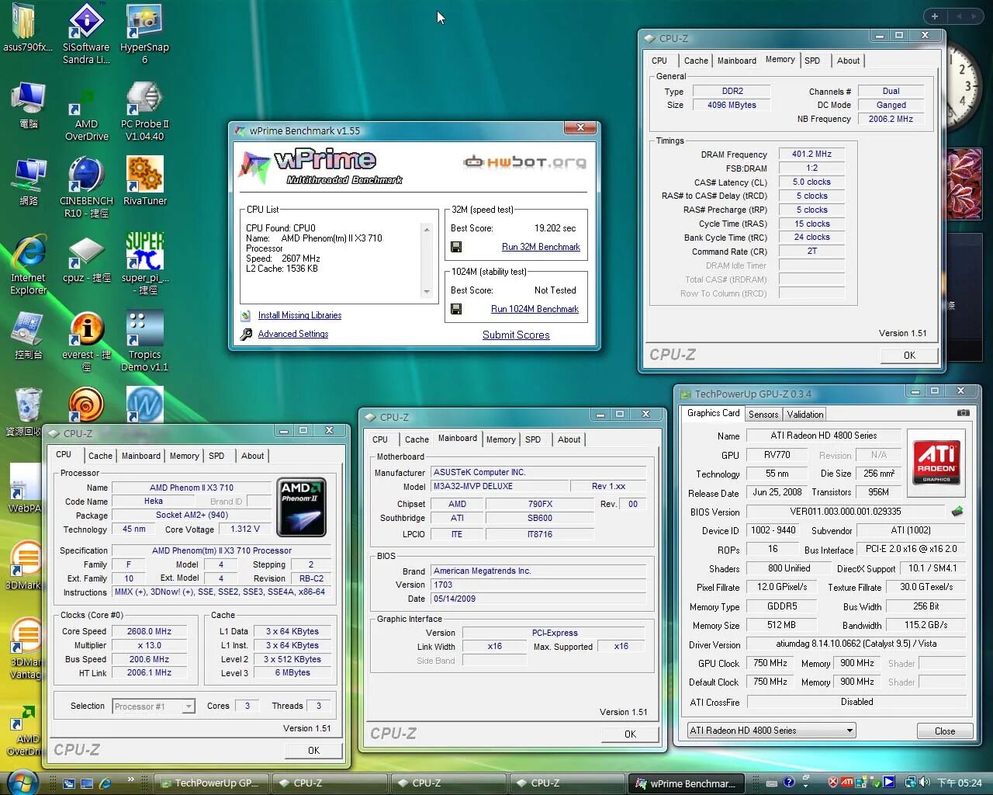Click GPU Clock 750 MHz field
This screenshot has width=993, height=795.
[x=770, y=663]
